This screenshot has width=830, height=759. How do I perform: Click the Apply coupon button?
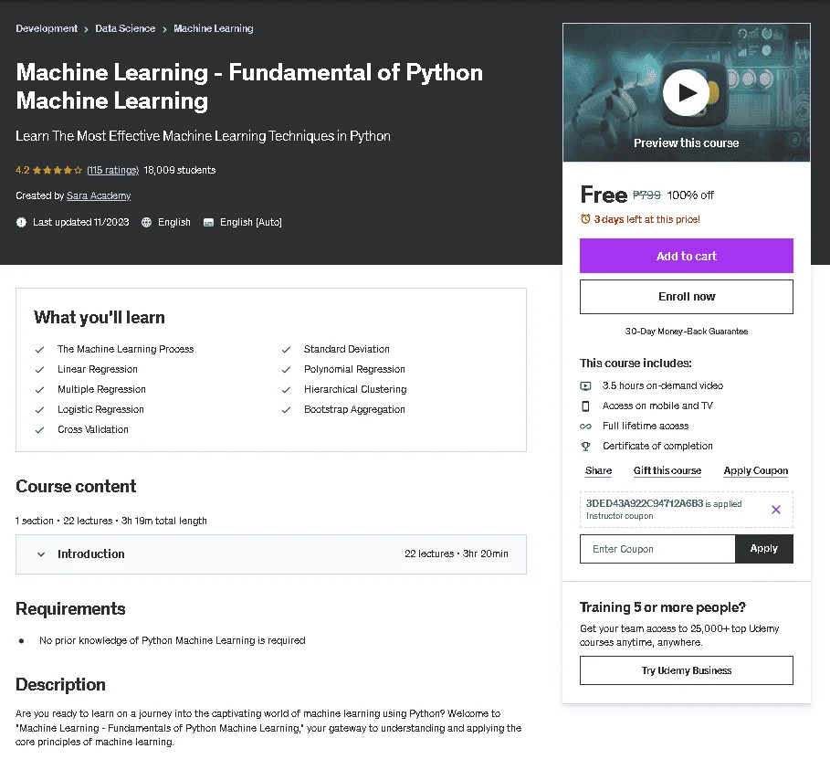click(764, 549)
